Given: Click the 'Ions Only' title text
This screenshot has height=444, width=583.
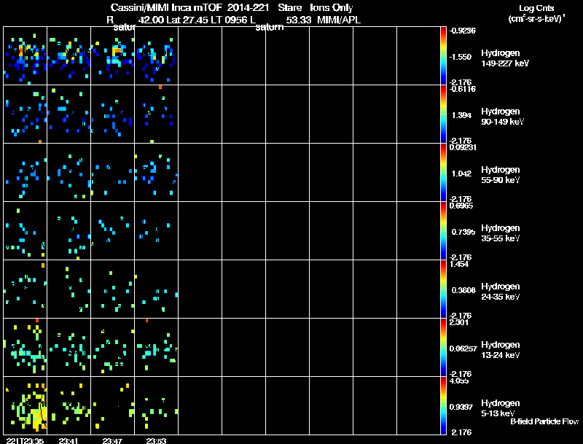Looking at the screenshot, I should click(x=332, y=8).
